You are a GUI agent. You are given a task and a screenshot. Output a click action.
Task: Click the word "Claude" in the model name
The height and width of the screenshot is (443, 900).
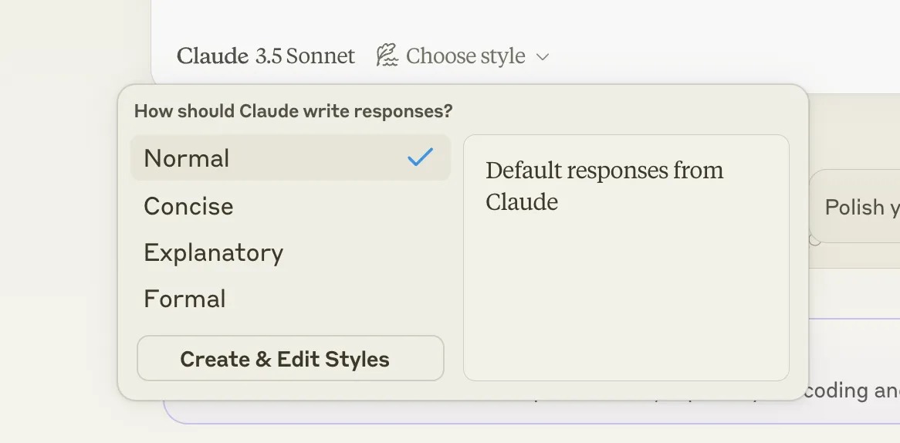212,56
